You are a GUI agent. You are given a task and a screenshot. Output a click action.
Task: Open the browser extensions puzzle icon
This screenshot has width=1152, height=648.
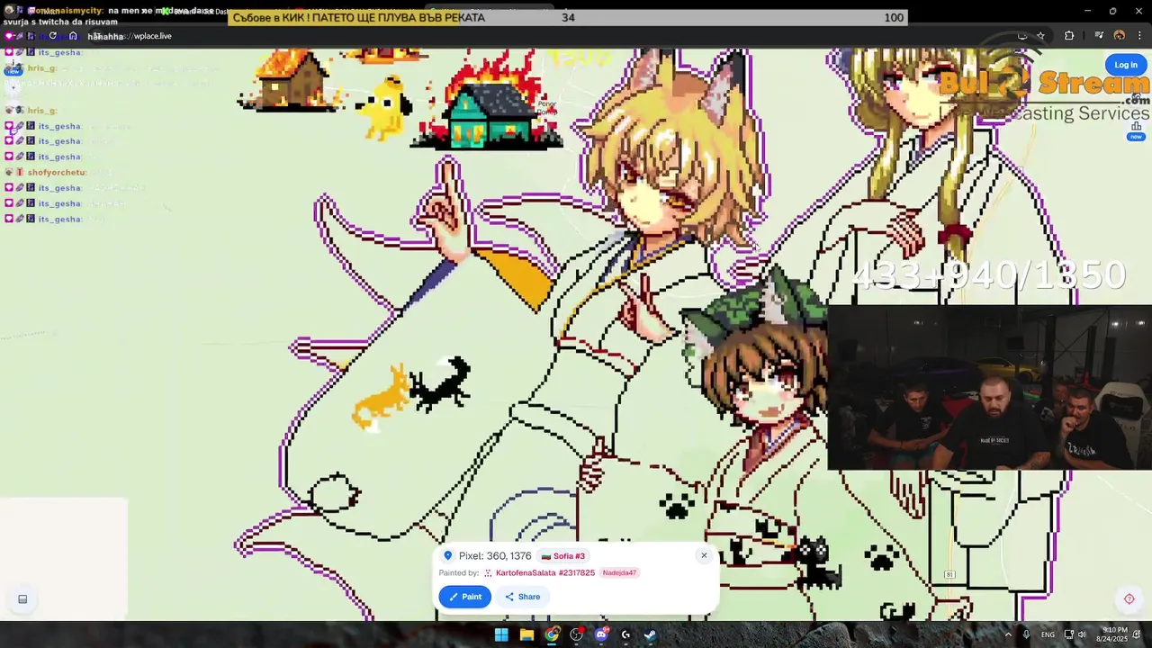click(x=1069, y=36)
